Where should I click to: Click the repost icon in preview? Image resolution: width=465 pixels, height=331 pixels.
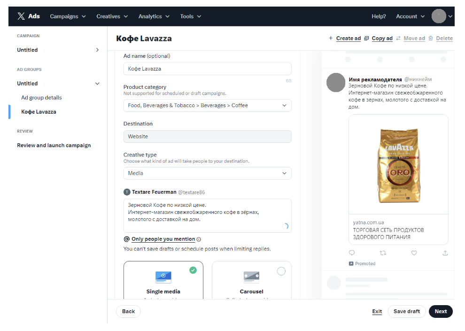coord(383,253)
